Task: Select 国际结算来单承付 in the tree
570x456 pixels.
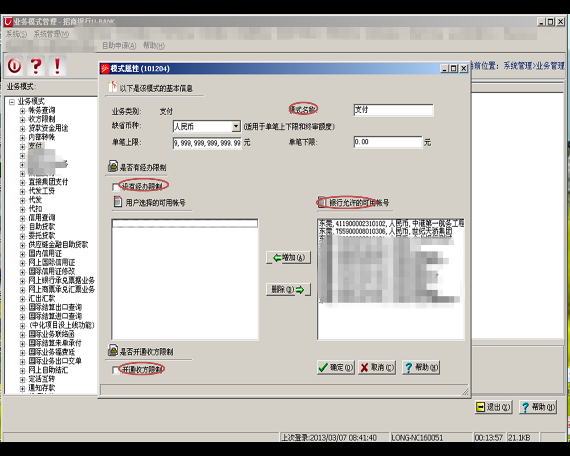Action: [x=55, y=343]
